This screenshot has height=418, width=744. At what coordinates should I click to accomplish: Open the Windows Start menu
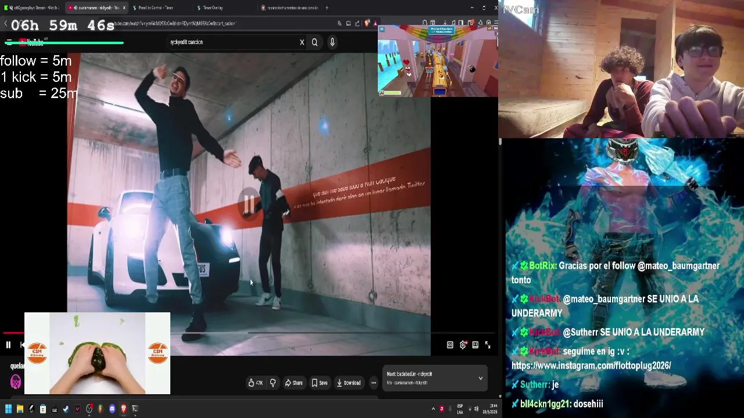(8, 409)
